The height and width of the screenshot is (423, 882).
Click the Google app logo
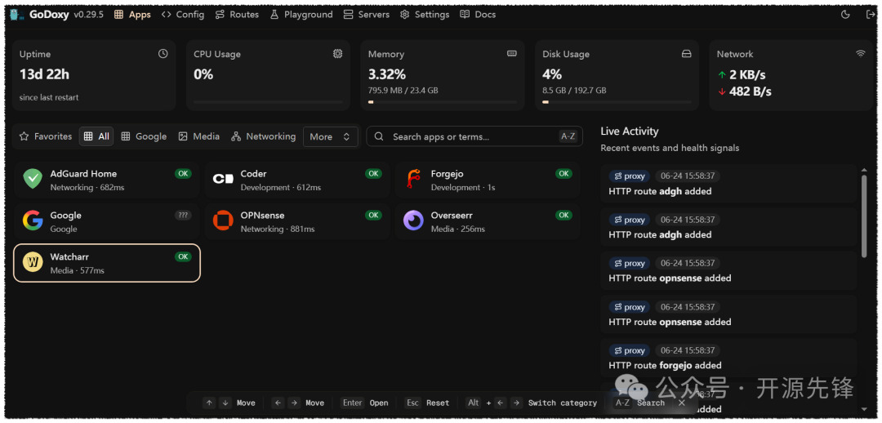[33, 221]
